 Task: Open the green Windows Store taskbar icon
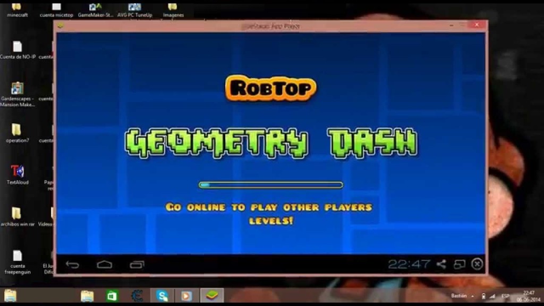[112, 296]
